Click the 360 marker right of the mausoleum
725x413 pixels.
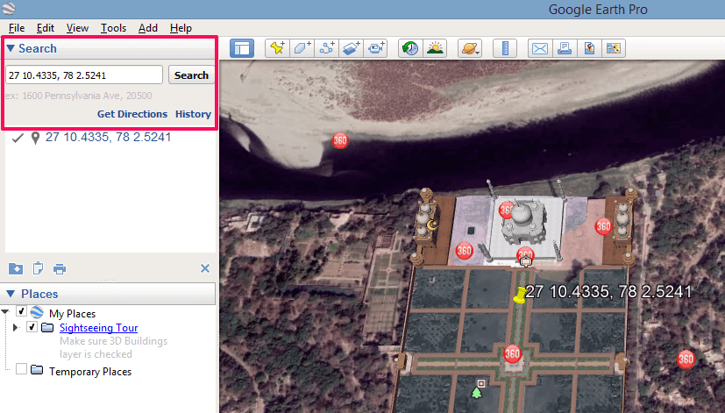[603, 226]
